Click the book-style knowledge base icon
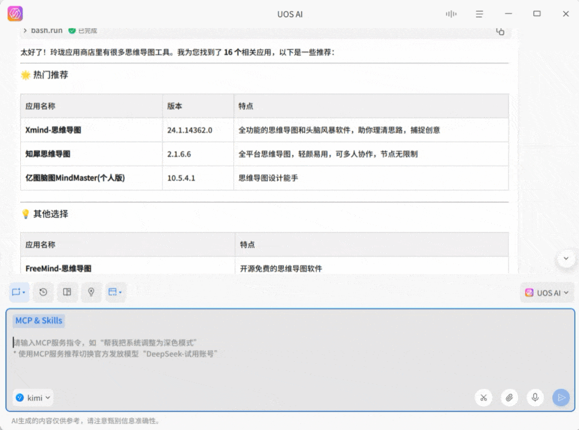The width and height of the screenshot is (579, 430). [x=67, y=292]
